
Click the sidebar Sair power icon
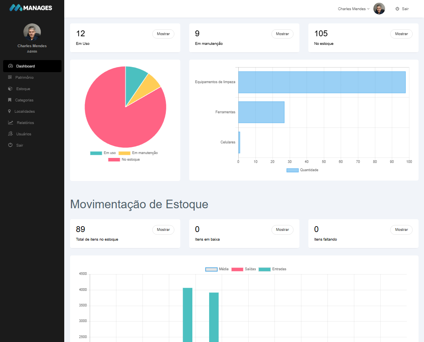11,145
